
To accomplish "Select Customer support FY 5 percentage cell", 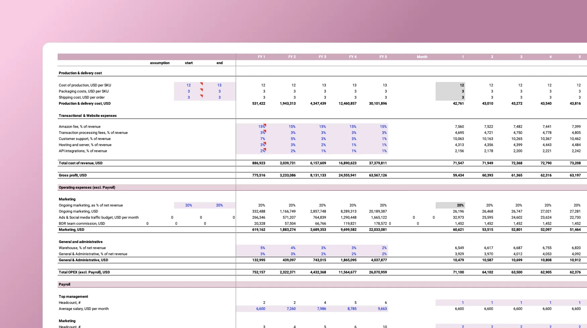I will tap(384, 139).
